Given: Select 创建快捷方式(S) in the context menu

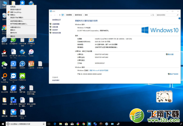Looking at the screenshot, I should (15, 27).
